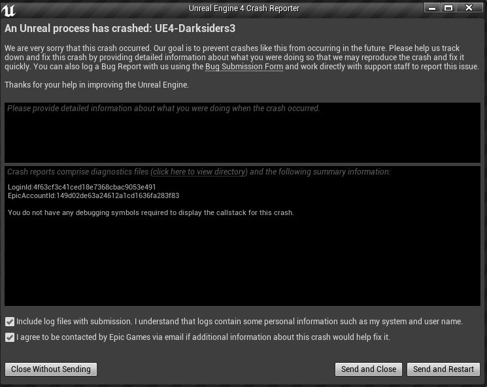Image resolution: width=487 pixels, height=387 pixels.
Task: Minimize the Crash Reporter window
Action: tap(433, 8)
